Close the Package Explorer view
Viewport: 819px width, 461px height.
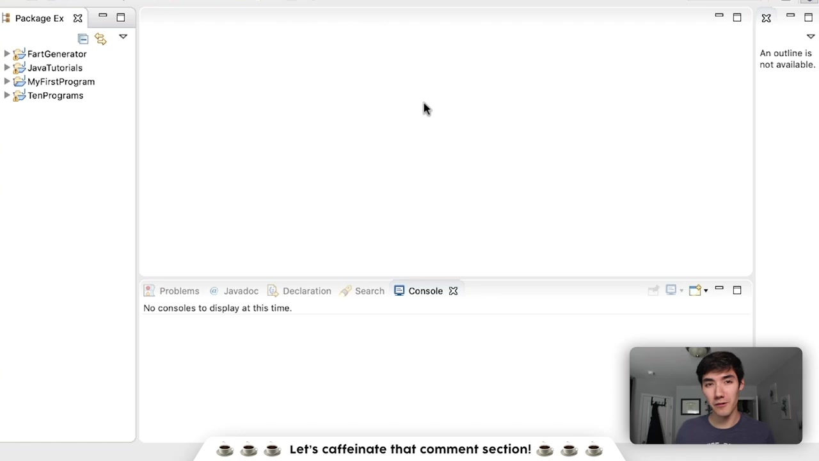coord(77,18)
